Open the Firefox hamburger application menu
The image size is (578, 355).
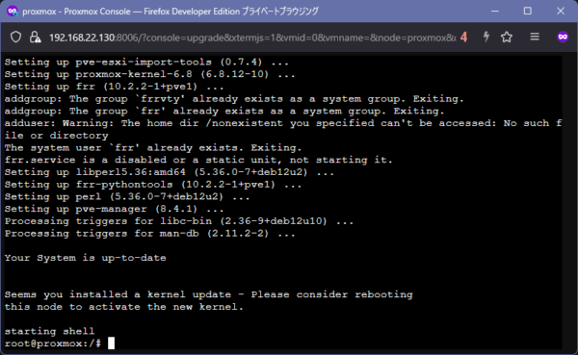tap(535, 37)
